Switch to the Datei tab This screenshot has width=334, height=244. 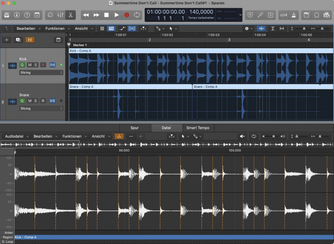tap(167, 128)
